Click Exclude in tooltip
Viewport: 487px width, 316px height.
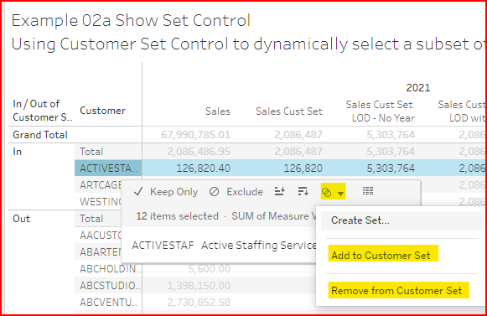(245, 192)
